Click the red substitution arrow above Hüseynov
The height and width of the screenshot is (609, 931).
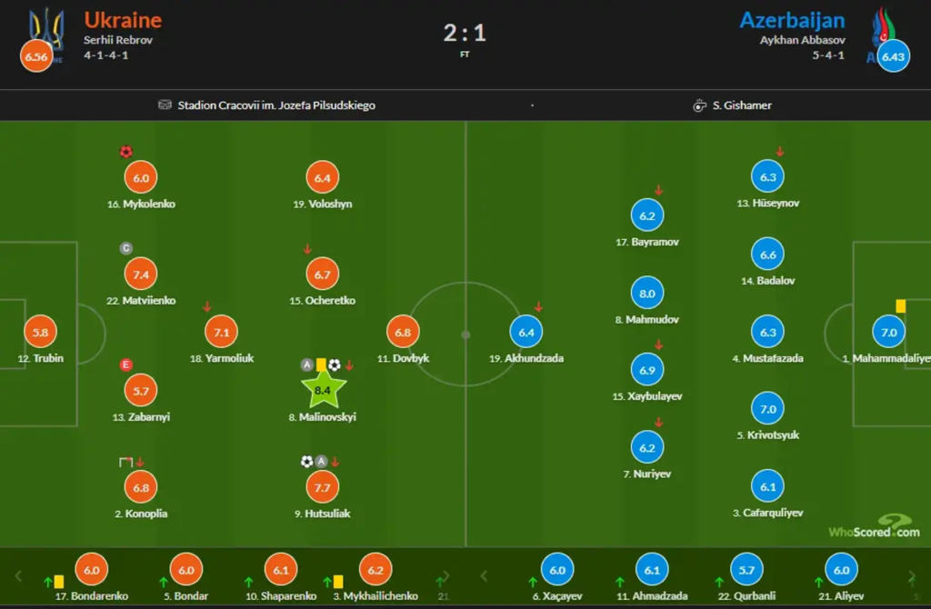point(780,152)
